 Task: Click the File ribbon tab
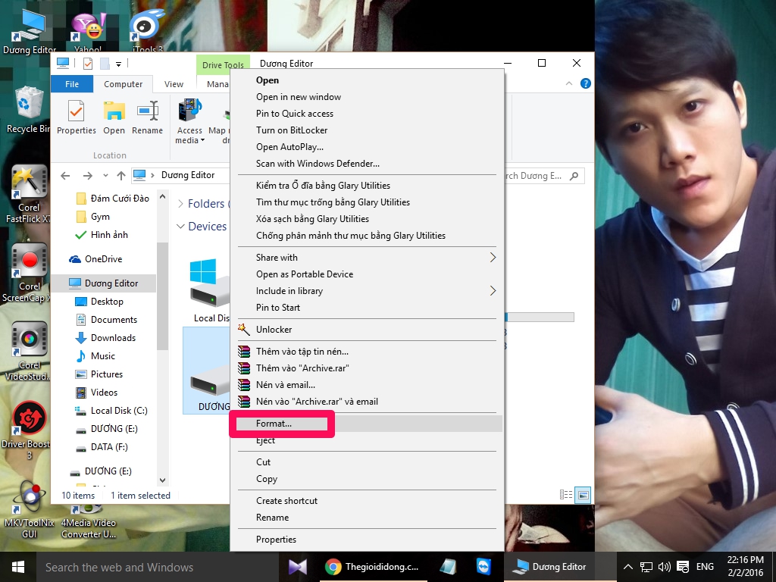(x=72, y=84)
